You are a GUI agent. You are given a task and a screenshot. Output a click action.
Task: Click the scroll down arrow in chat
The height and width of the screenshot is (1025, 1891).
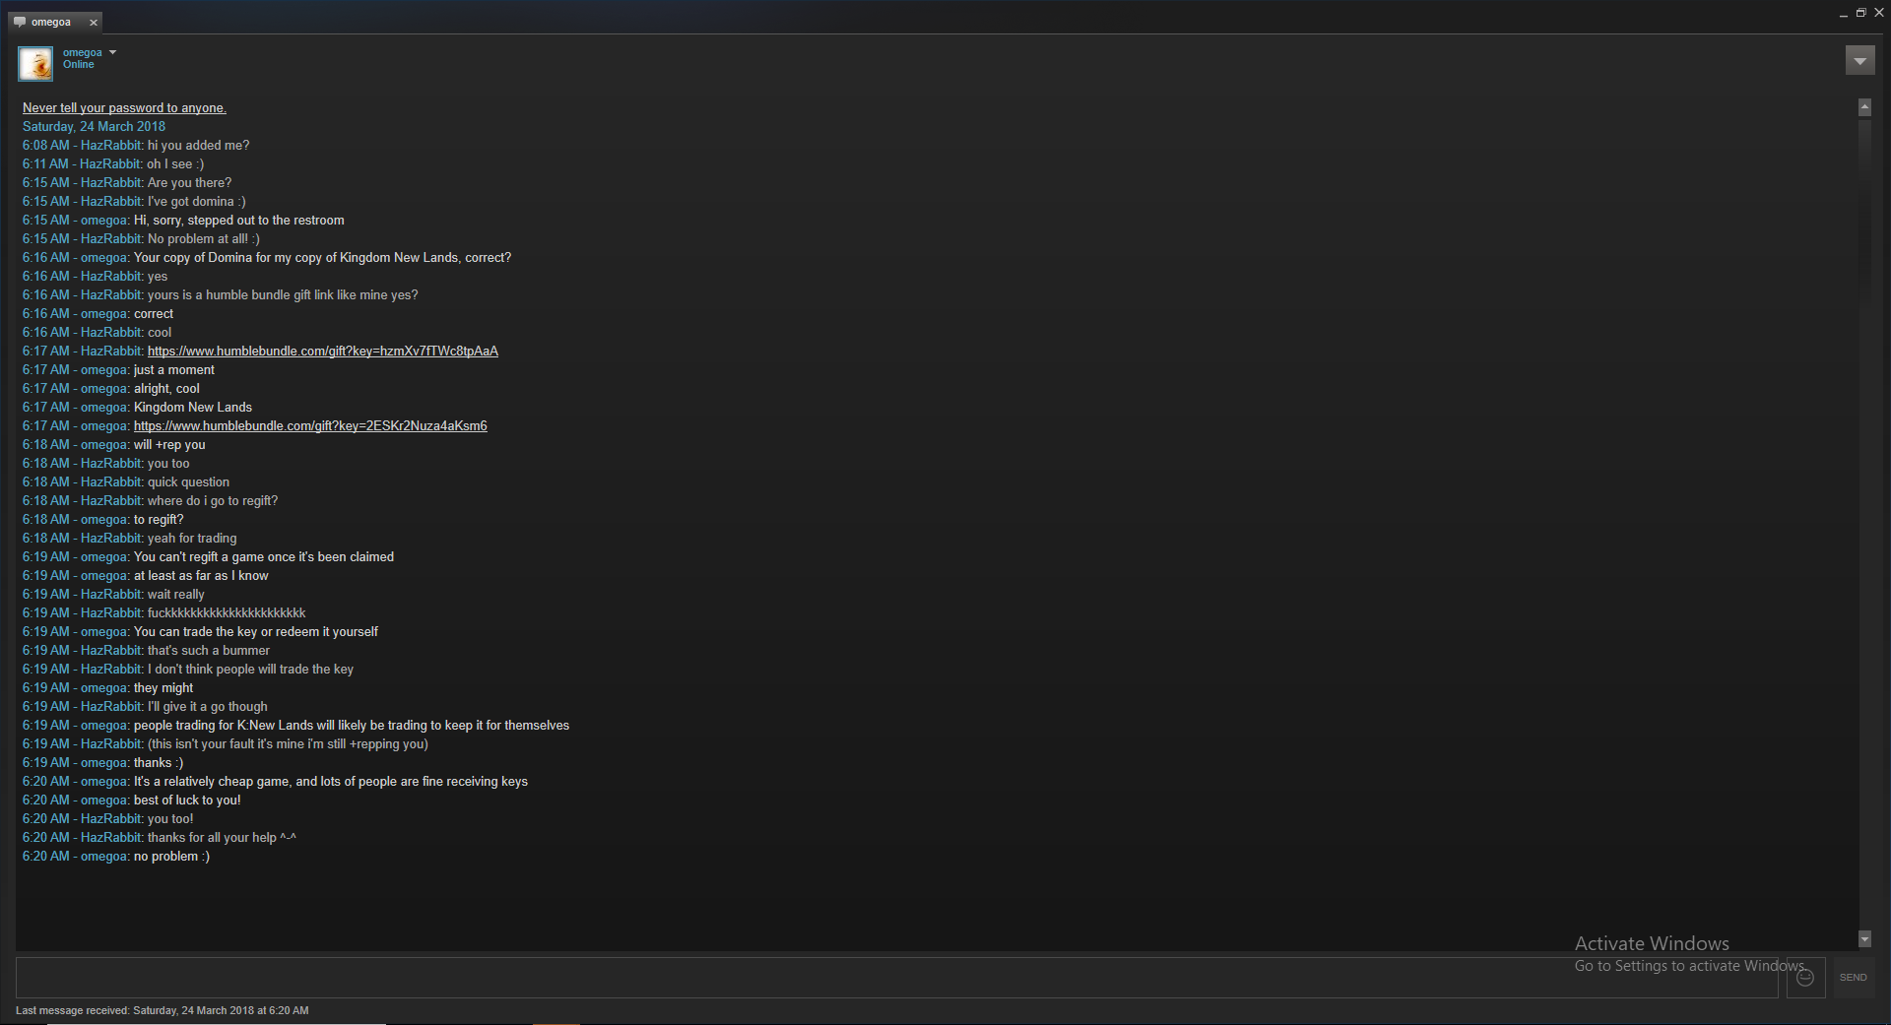pos(1864,939)
